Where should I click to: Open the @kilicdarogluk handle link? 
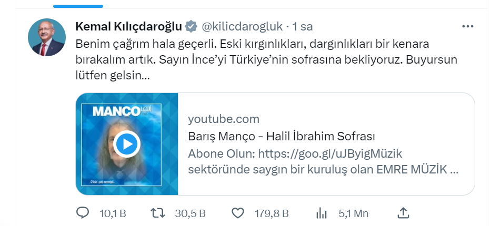pos(243,27)
